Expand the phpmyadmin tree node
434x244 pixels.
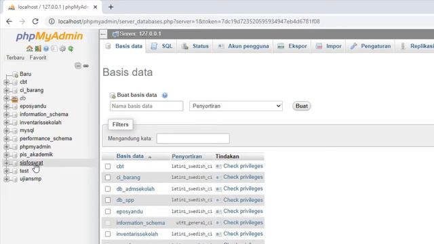click(6, 146)
